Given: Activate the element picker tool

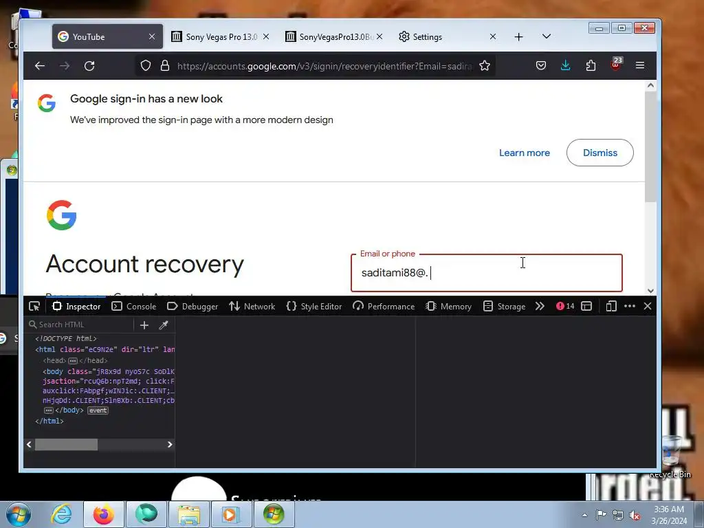Looking at the screenshot, I should tap(34, 306).
